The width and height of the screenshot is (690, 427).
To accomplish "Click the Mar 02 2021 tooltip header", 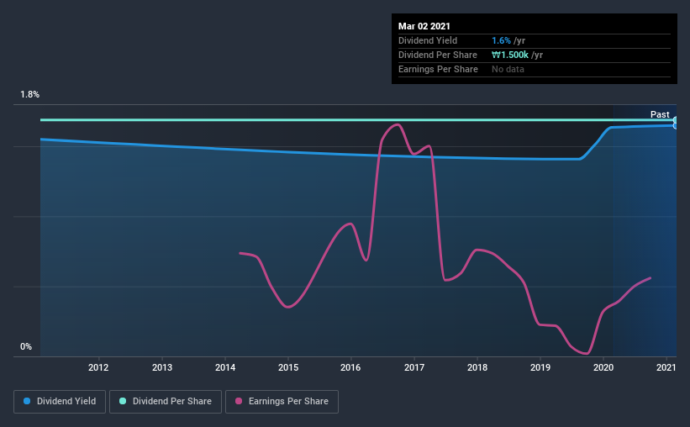I will click(x=424, y=26).
